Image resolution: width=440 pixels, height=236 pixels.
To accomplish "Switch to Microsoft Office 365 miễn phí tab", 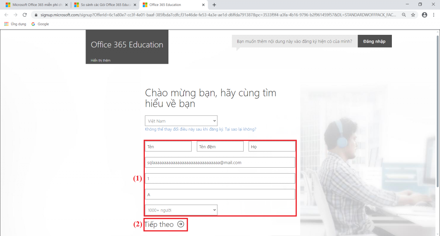I will tap(37, 5).
